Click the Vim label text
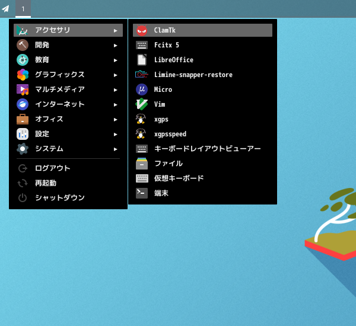 pyautogui.click(x=160, y=104)
